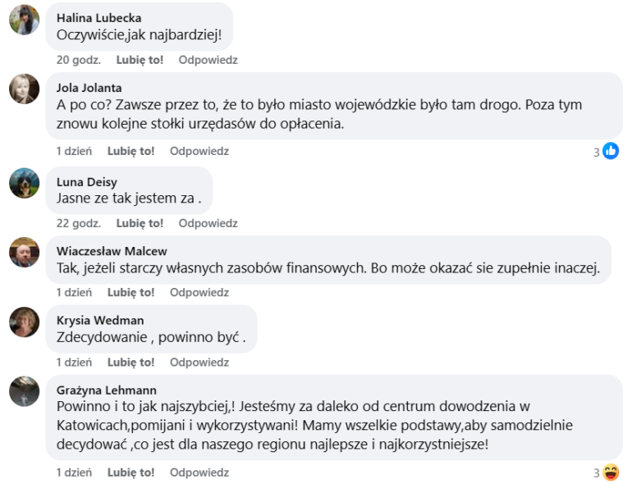This screenshot has height=484, width=632.
Task: Click Krysia Wedman's avatar
Action: [24, 322]
